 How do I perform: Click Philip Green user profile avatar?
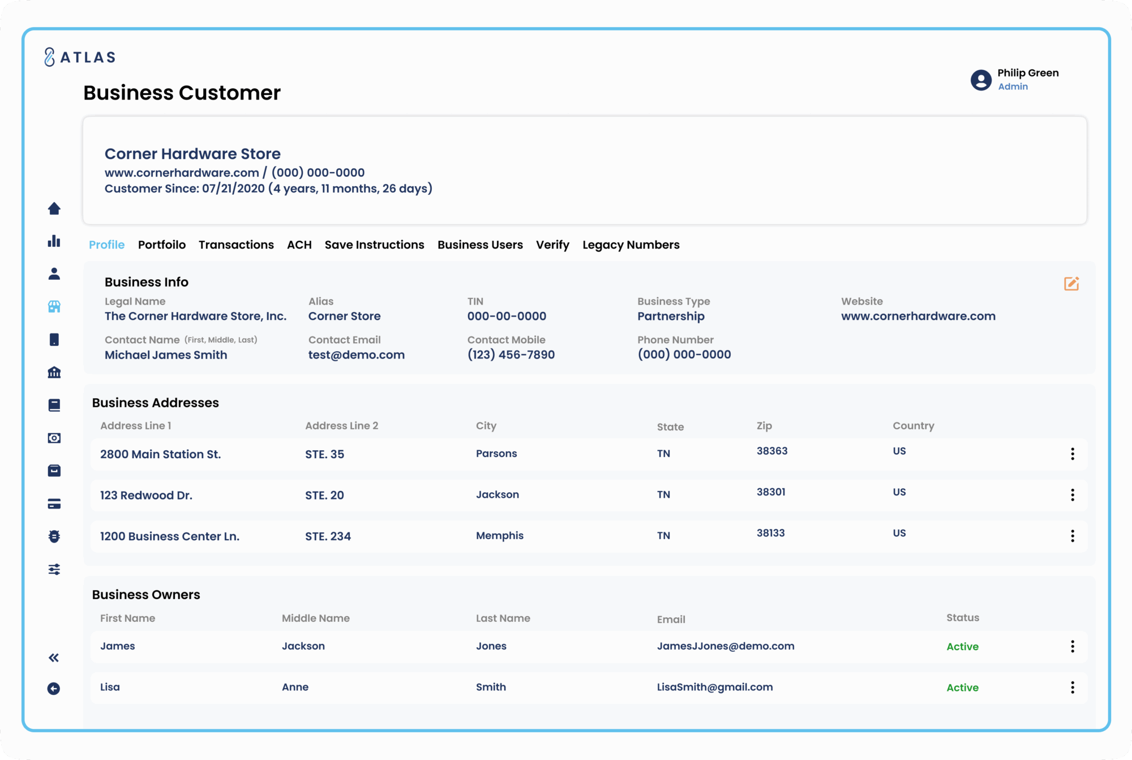pyautogui.click(x=981, y=80)
